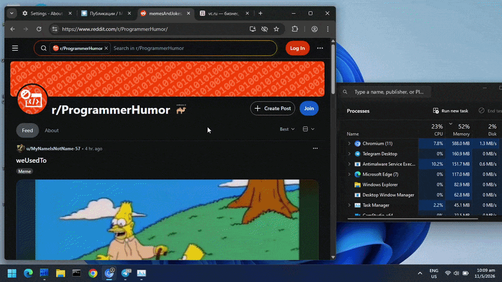Image resolution: width=502 pixels, height=282 pixels.
Task: Open the Best sort dropdown
Action: 287,129
